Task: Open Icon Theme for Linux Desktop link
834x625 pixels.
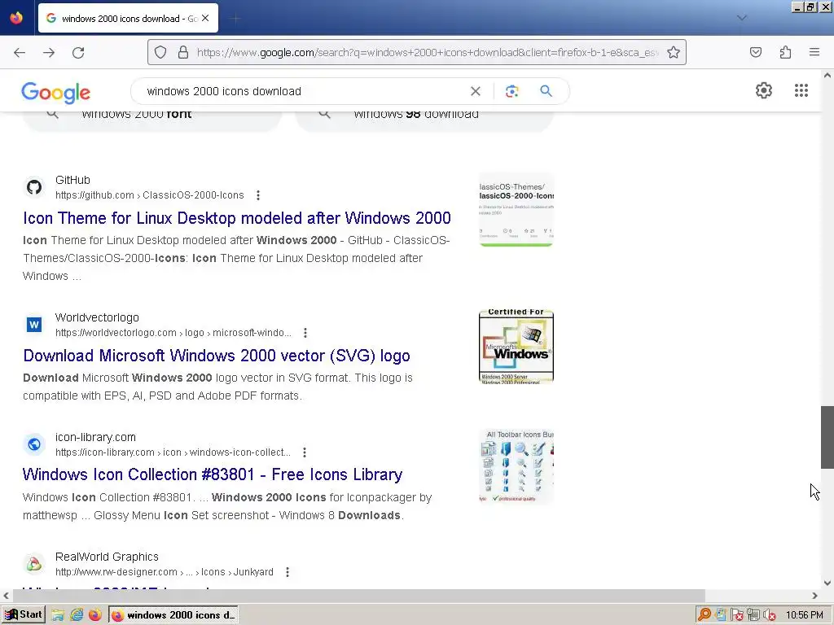Action: (237, 218)
